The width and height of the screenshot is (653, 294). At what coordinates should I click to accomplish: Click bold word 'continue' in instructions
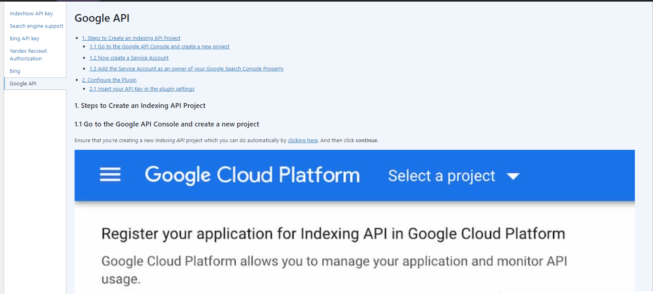click(x=366, y=141)
